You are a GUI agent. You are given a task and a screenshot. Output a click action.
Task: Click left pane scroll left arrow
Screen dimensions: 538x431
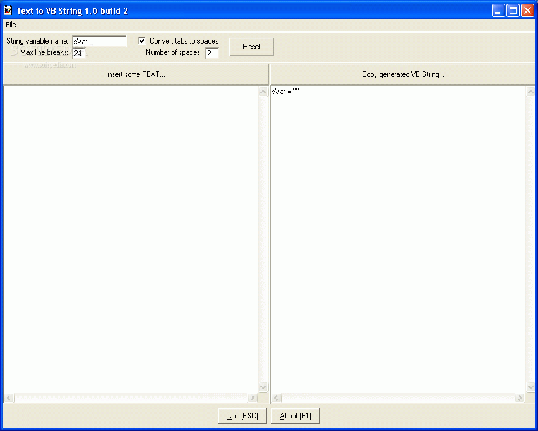pyautogui.click(x=9, y=398)
